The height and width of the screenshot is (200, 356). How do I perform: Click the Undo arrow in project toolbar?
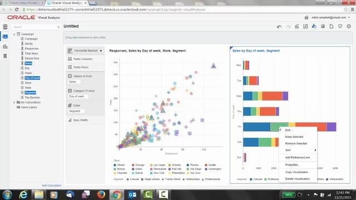coord(279,27)
